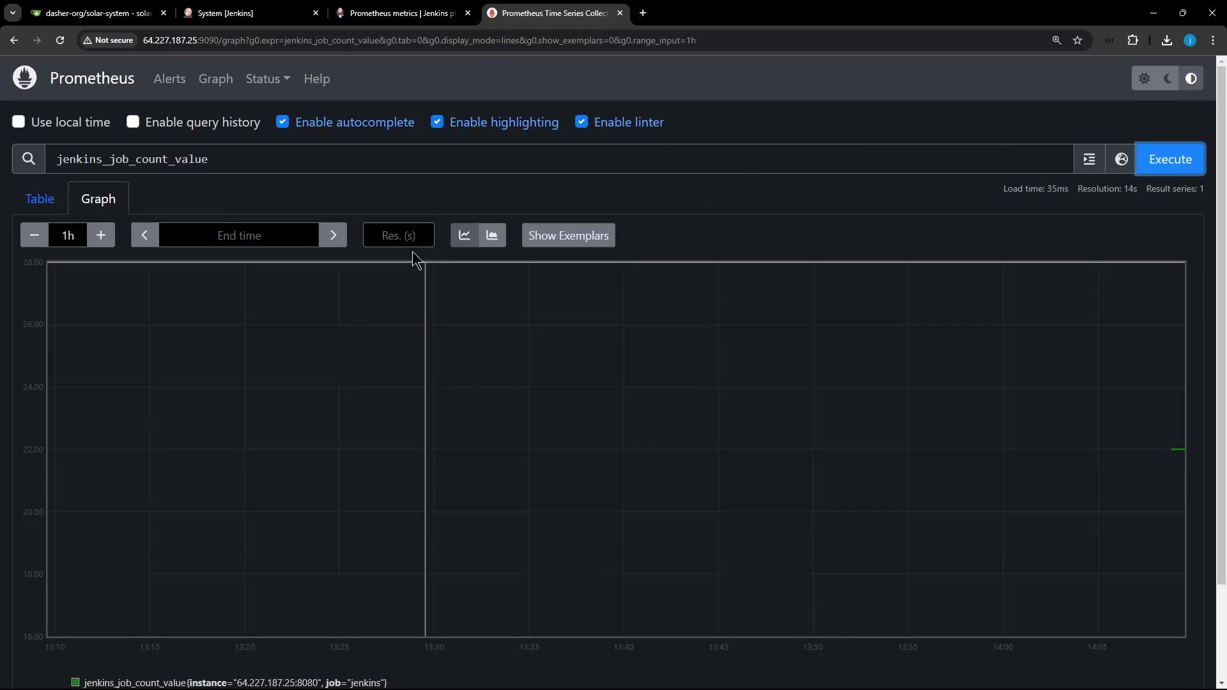Select the light theme sun icon
This screenshot has height=690, width=1227.
click(1145, 79)
